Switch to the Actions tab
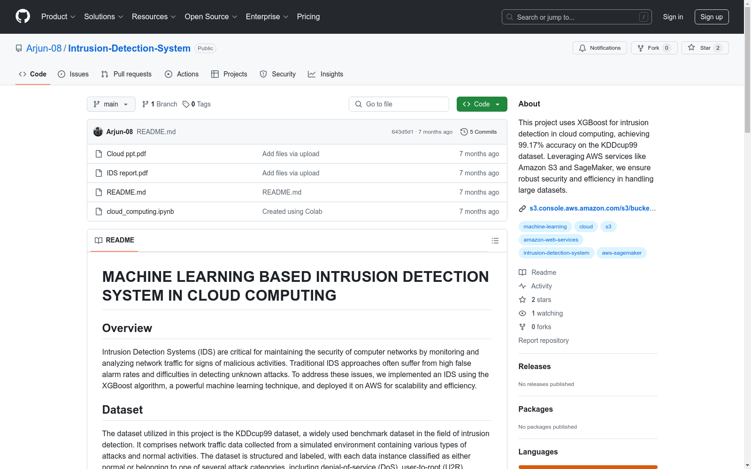 point(182,74)
